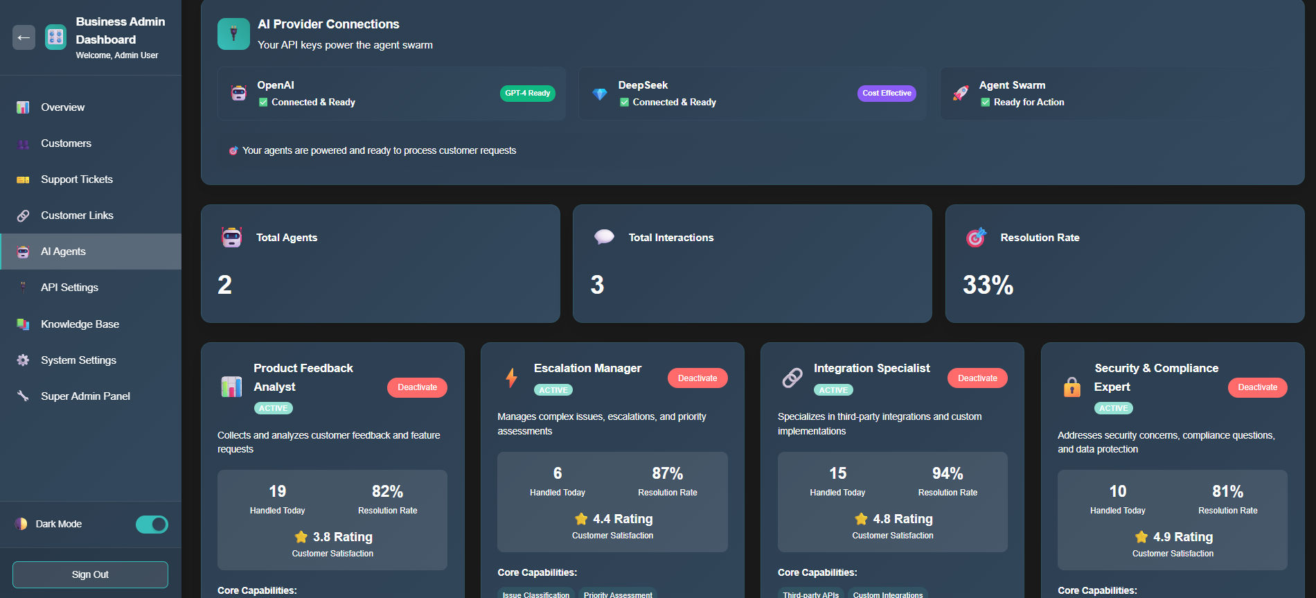Click the AI Provider Connections plug icon
This screenshot has height=598, width=1316.
coord(233,34)
